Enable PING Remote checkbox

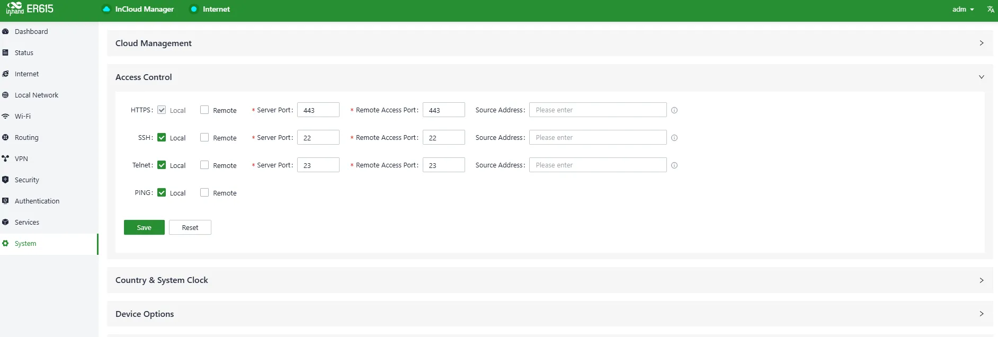click(204, 192)
